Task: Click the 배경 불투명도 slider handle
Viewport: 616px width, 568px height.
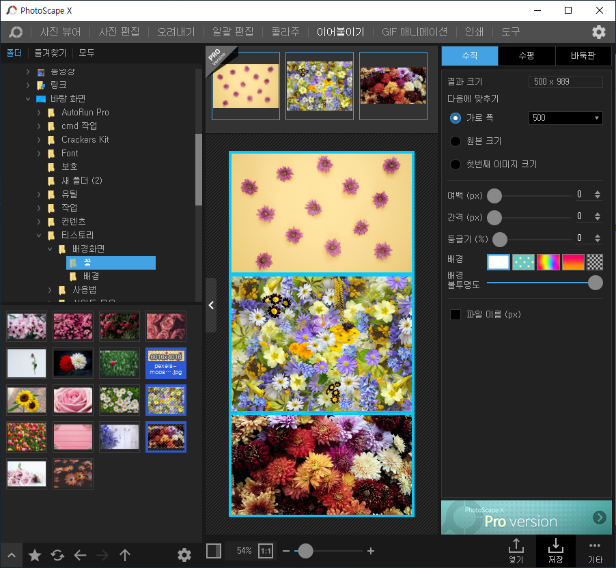Action: (x=596, y=283)
